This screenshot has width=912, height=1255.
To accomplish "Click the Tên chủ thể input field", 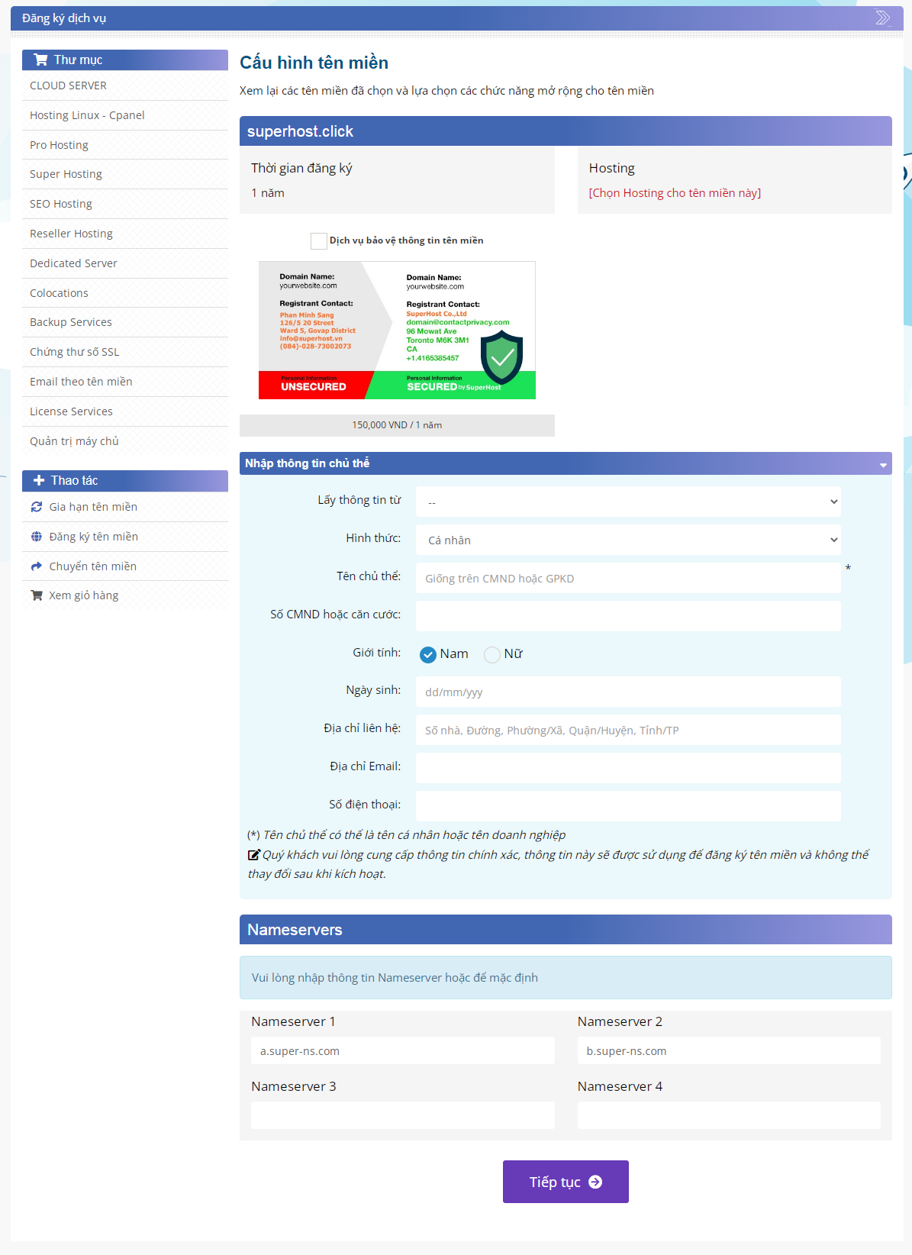I will click(x=627, y=578).
